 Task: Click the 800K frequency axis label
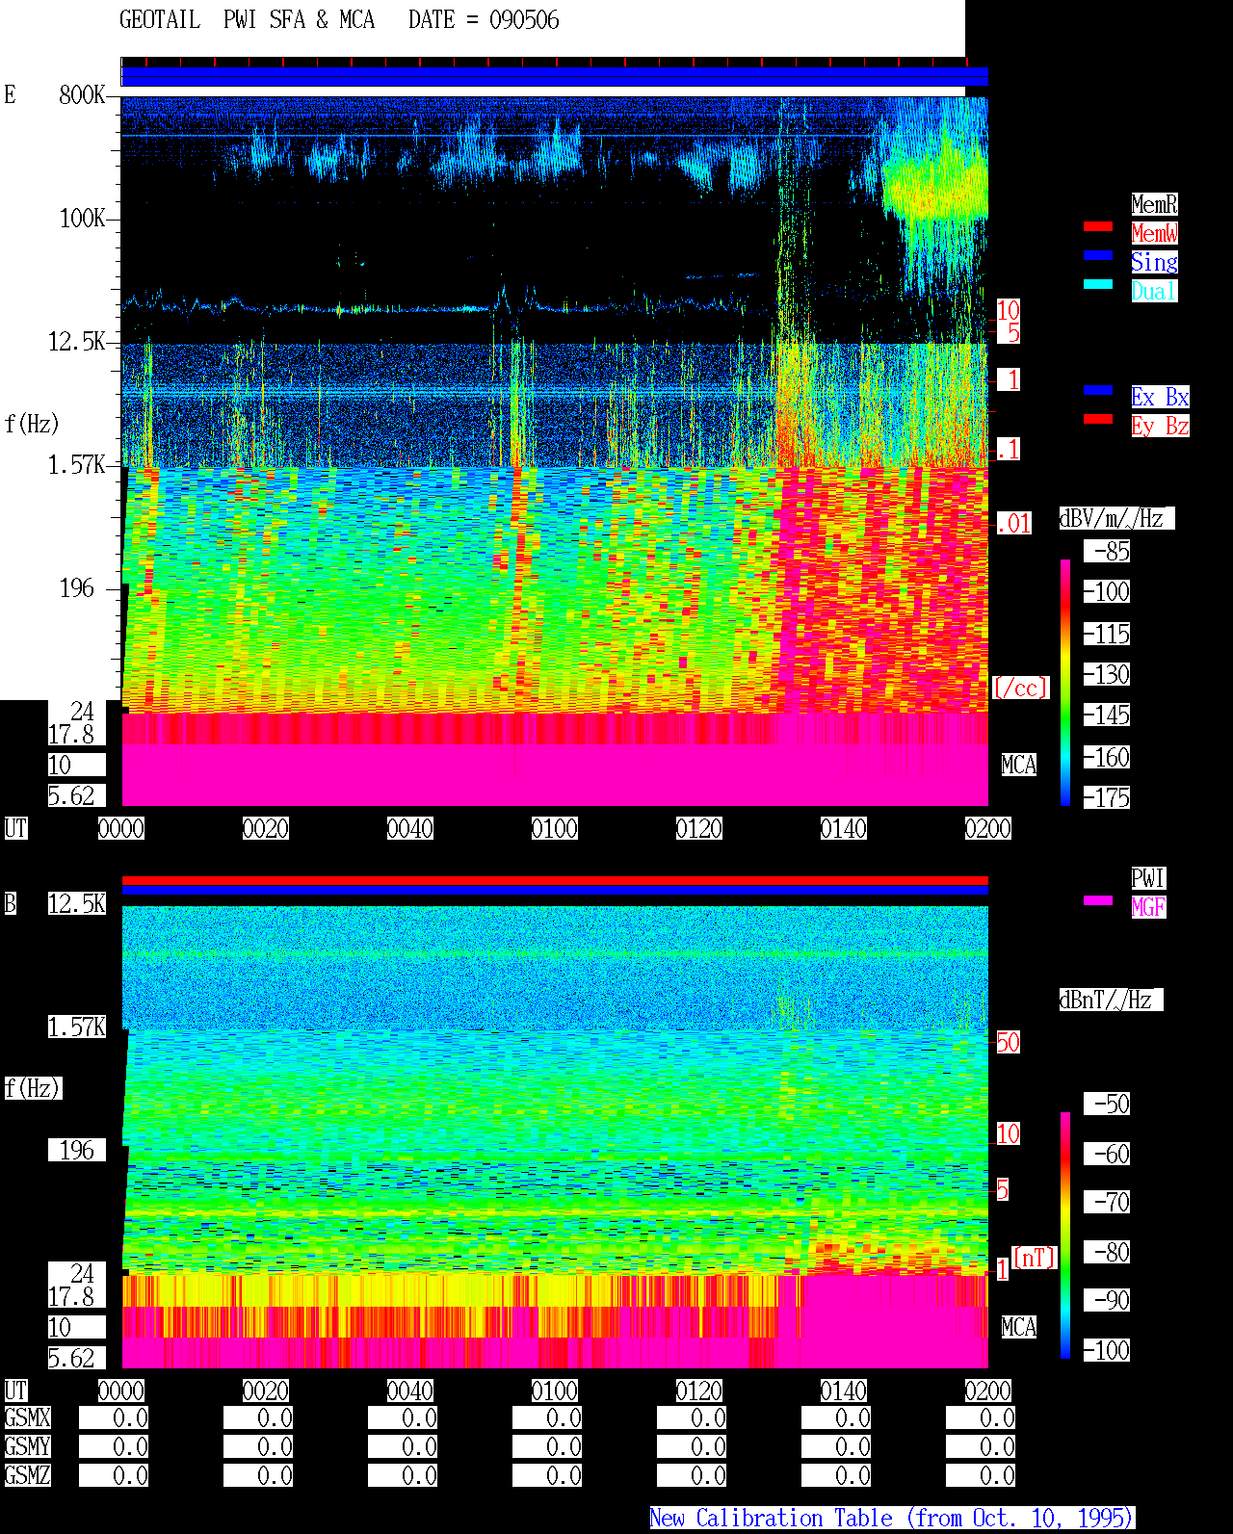[82, 94]
